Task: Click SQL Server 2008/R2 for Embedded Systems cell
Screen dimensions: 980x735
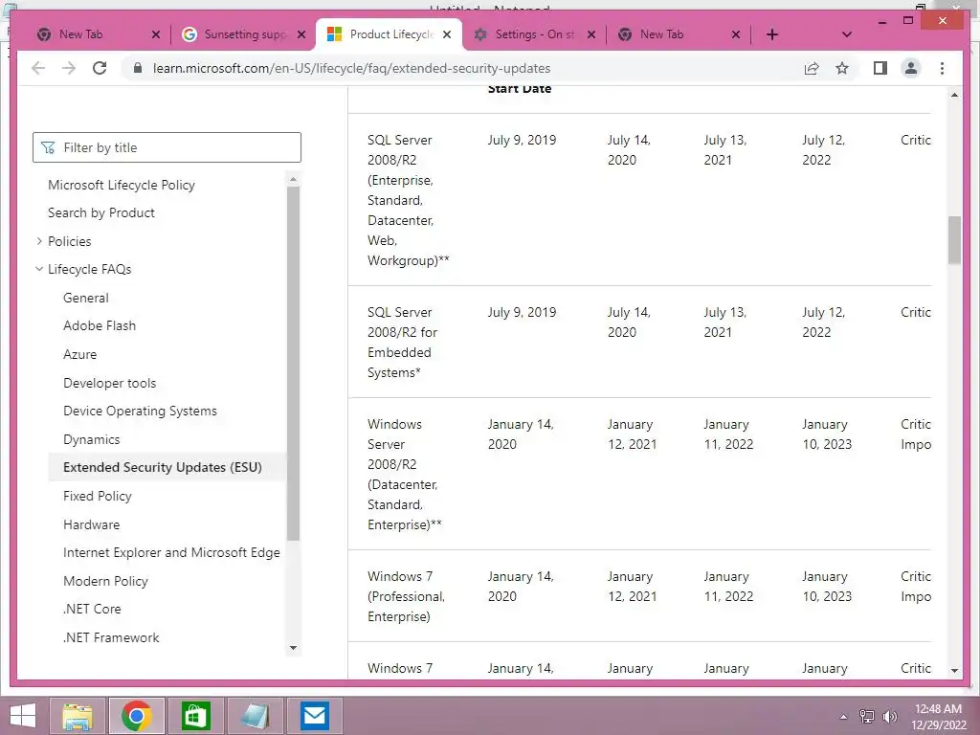Action: tap(403, 343)
